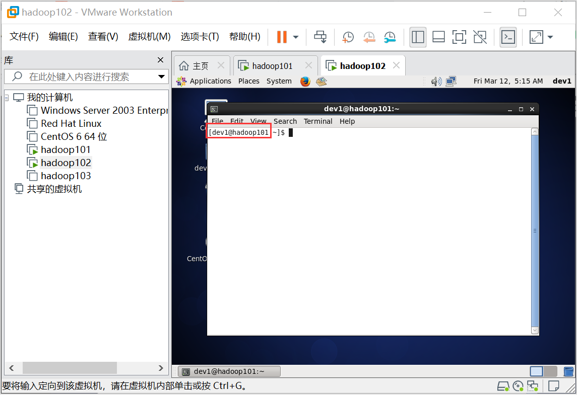Open the 虚拟机(M) menu
Screen dimensions: 577x395
149,36
